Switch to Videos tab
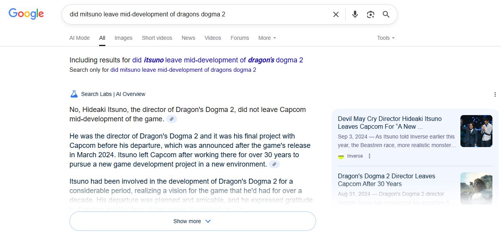 click(x=213, y=38)
